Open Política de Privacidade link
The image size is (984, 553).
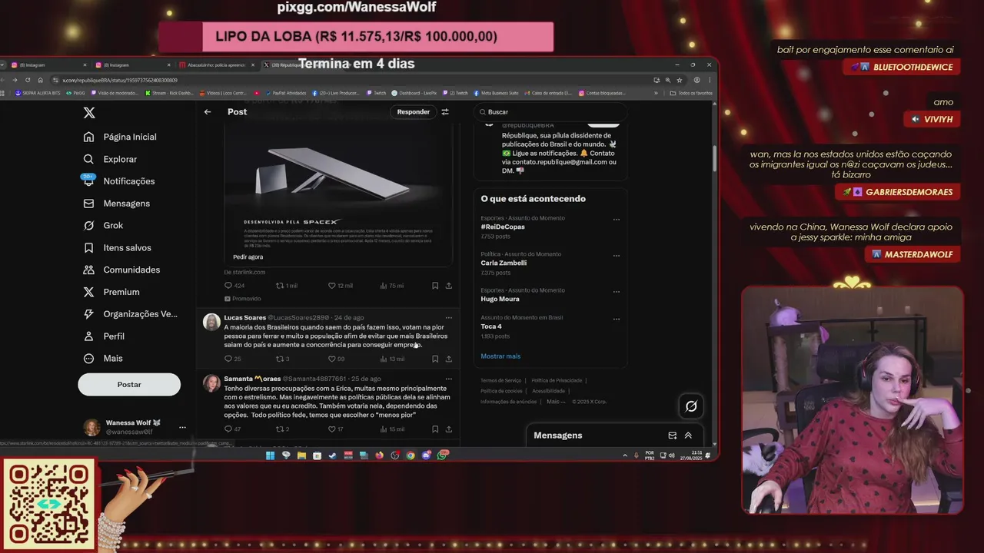coord(557,381)
